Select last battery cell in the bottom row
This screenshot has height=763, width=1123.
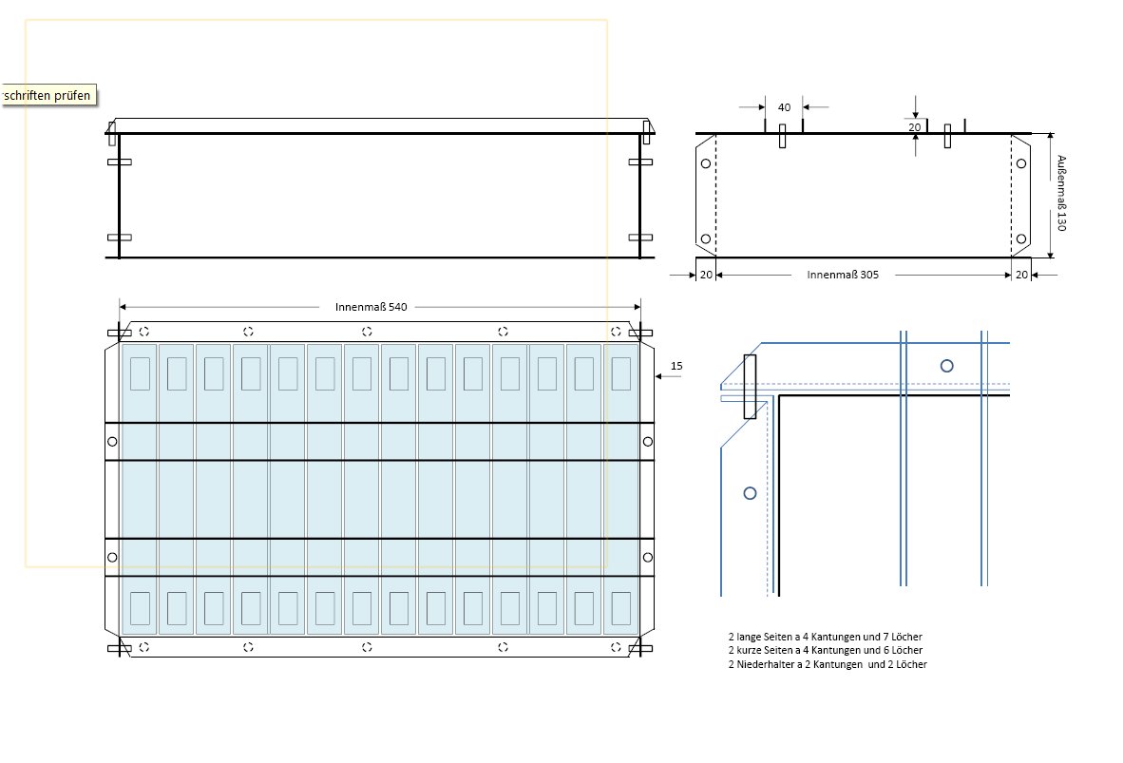tap(620, 607)
